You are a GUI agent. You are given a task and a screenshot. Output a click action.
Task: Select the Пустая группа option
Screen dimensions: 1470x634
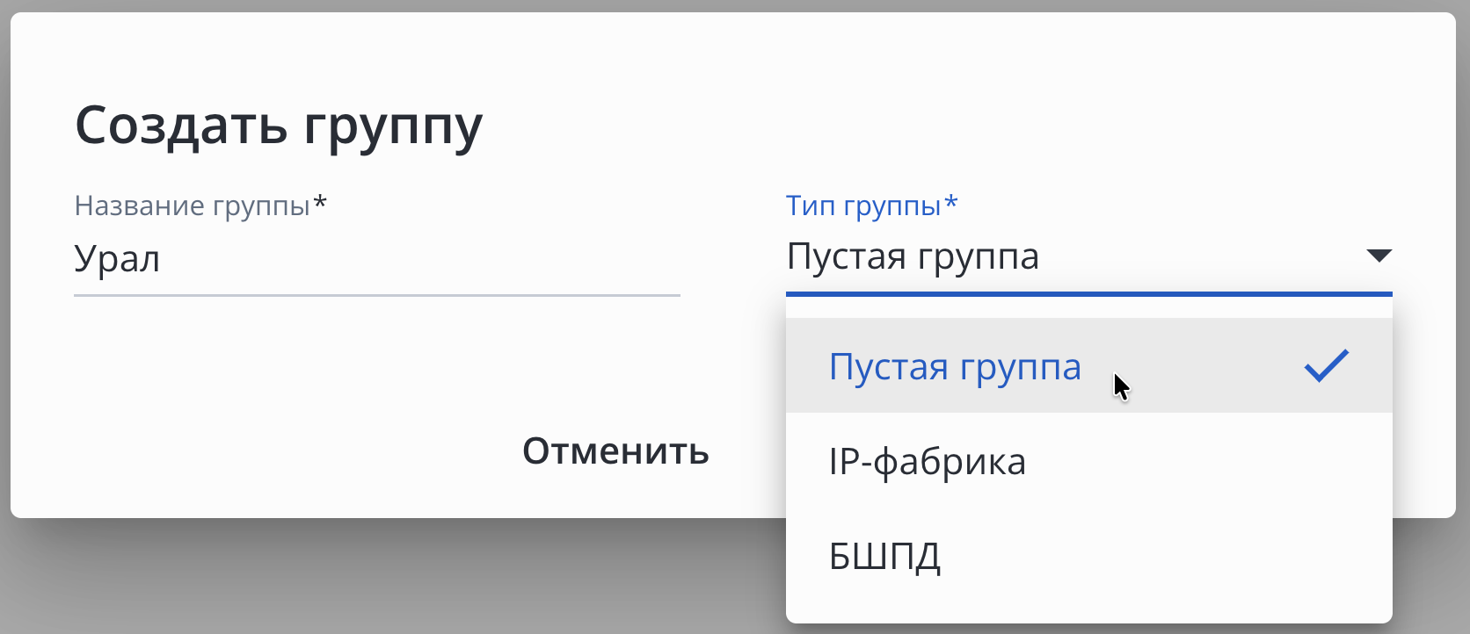click(955, 367)
